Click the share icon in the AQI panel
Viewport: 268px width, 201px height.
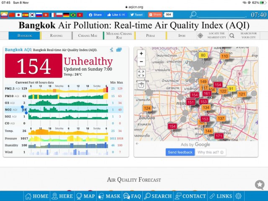tap(112, 50)
